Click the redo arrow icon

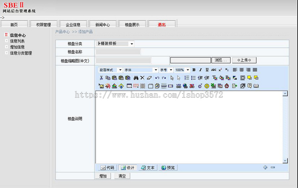164,78
